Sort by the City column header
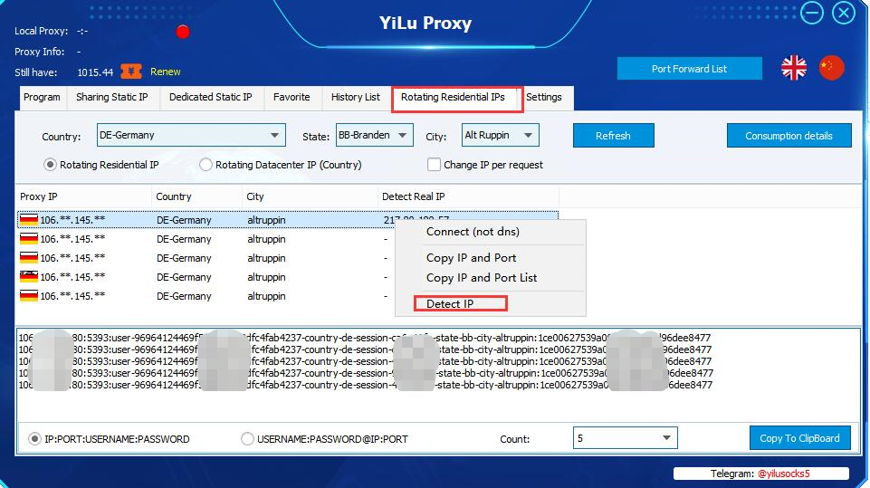 pyautogui.click(x=311, y=196)
